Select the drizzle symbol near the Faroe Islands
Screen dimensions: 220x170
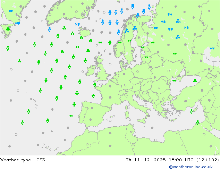(100, 42)
